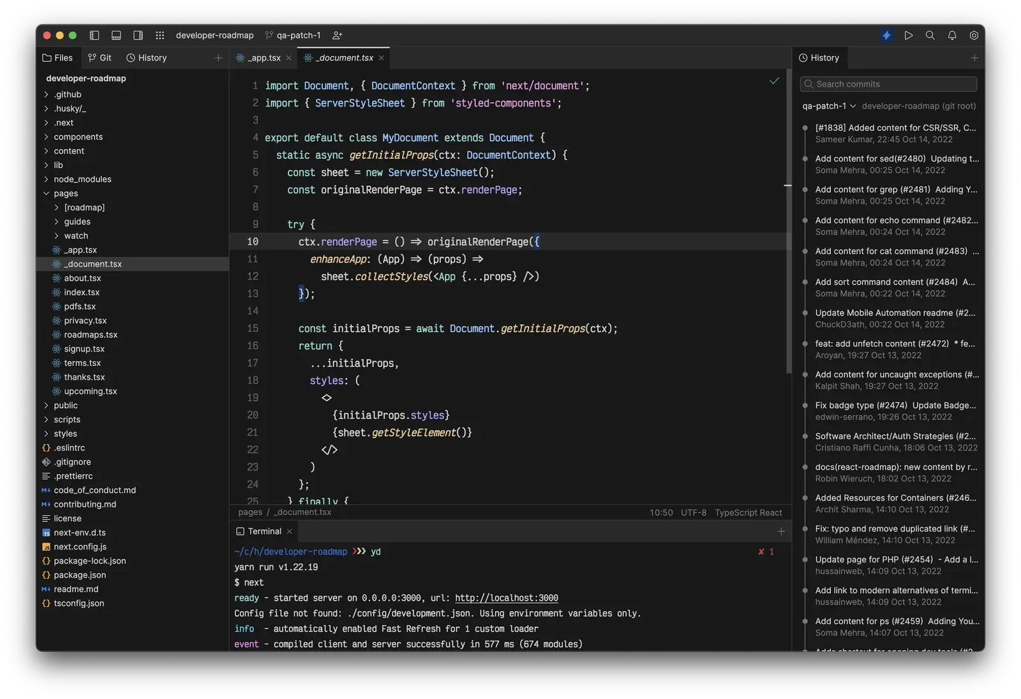Image resolution: width=1021 pixels, height=699 pixels.
Task: Toggle the left sidebar panel icon
Action: pos(94,35)
